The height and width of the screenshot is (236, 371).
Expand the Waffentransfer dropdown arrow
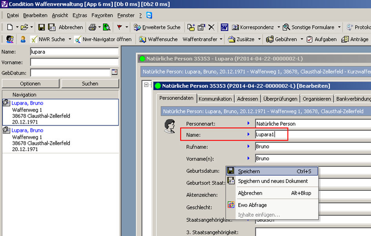pos(221,39)
